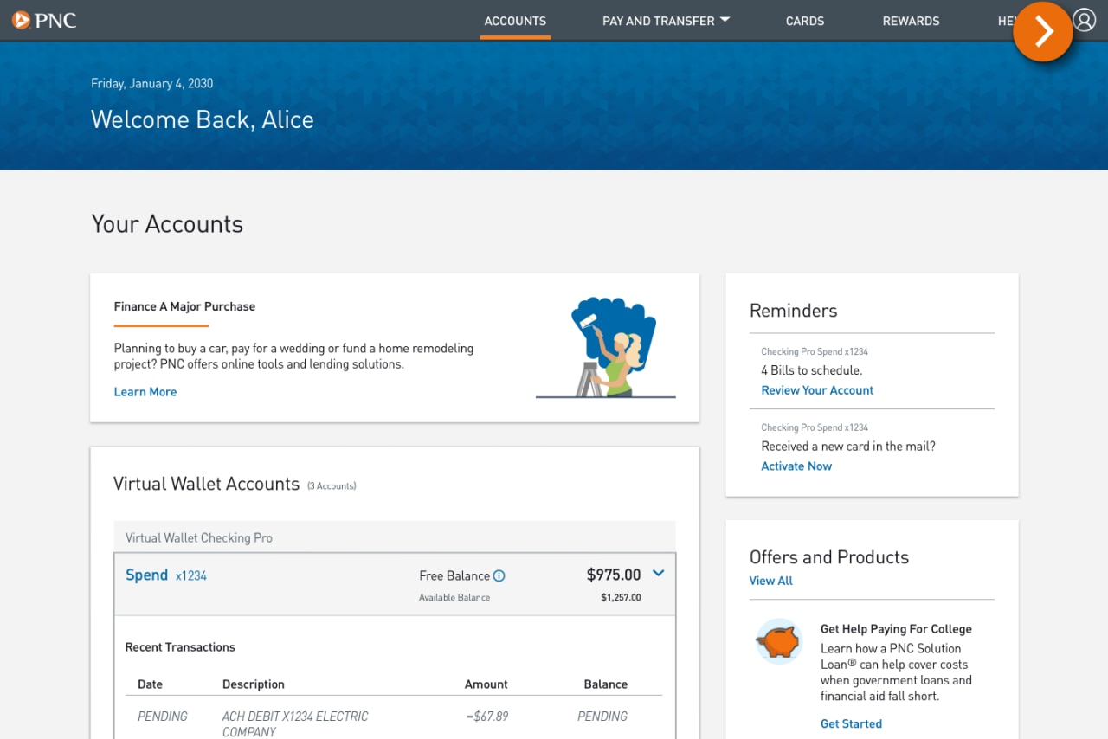Select the Spend x1234 account name
The height and width of the screenshot is (739, 1108).
(x=147, y=575)
